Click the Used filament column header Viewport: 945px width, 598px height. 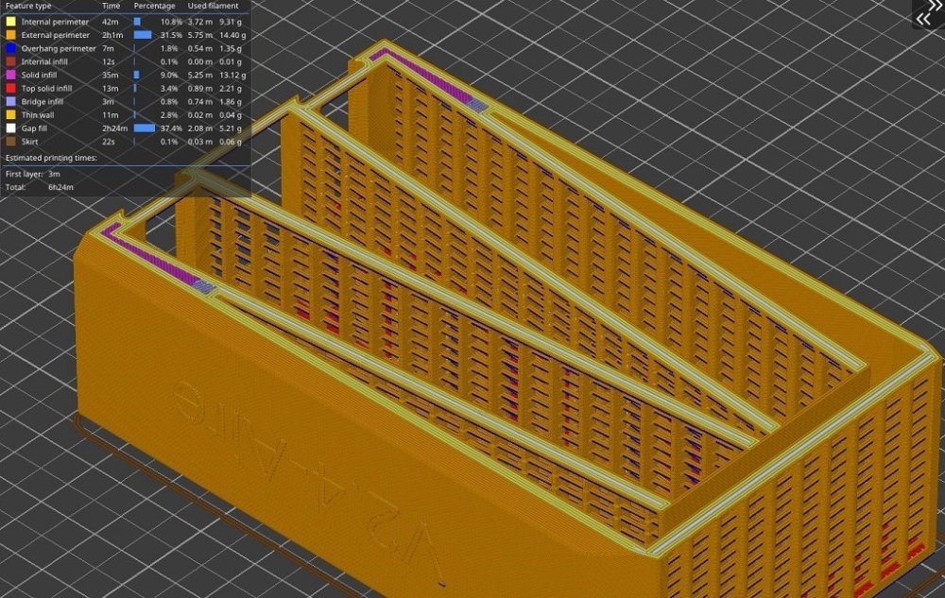click(213, 6)
